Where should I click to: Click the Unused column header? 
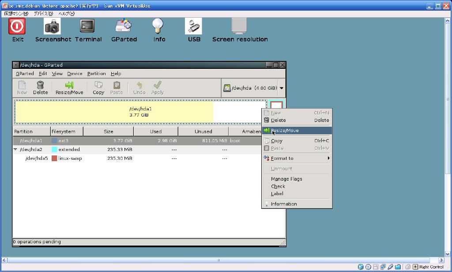coord(203,132)
